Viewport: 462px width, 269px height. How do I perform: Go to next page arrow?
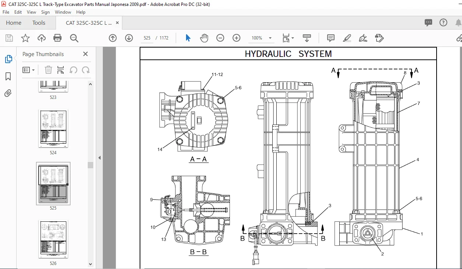(x=129, y=38)
